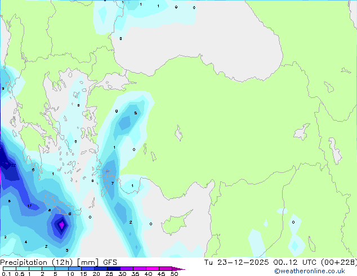Click the 5–10 mm legend color box
The height and width of the screenshot is (276, 357).
[x=61, y=269]
